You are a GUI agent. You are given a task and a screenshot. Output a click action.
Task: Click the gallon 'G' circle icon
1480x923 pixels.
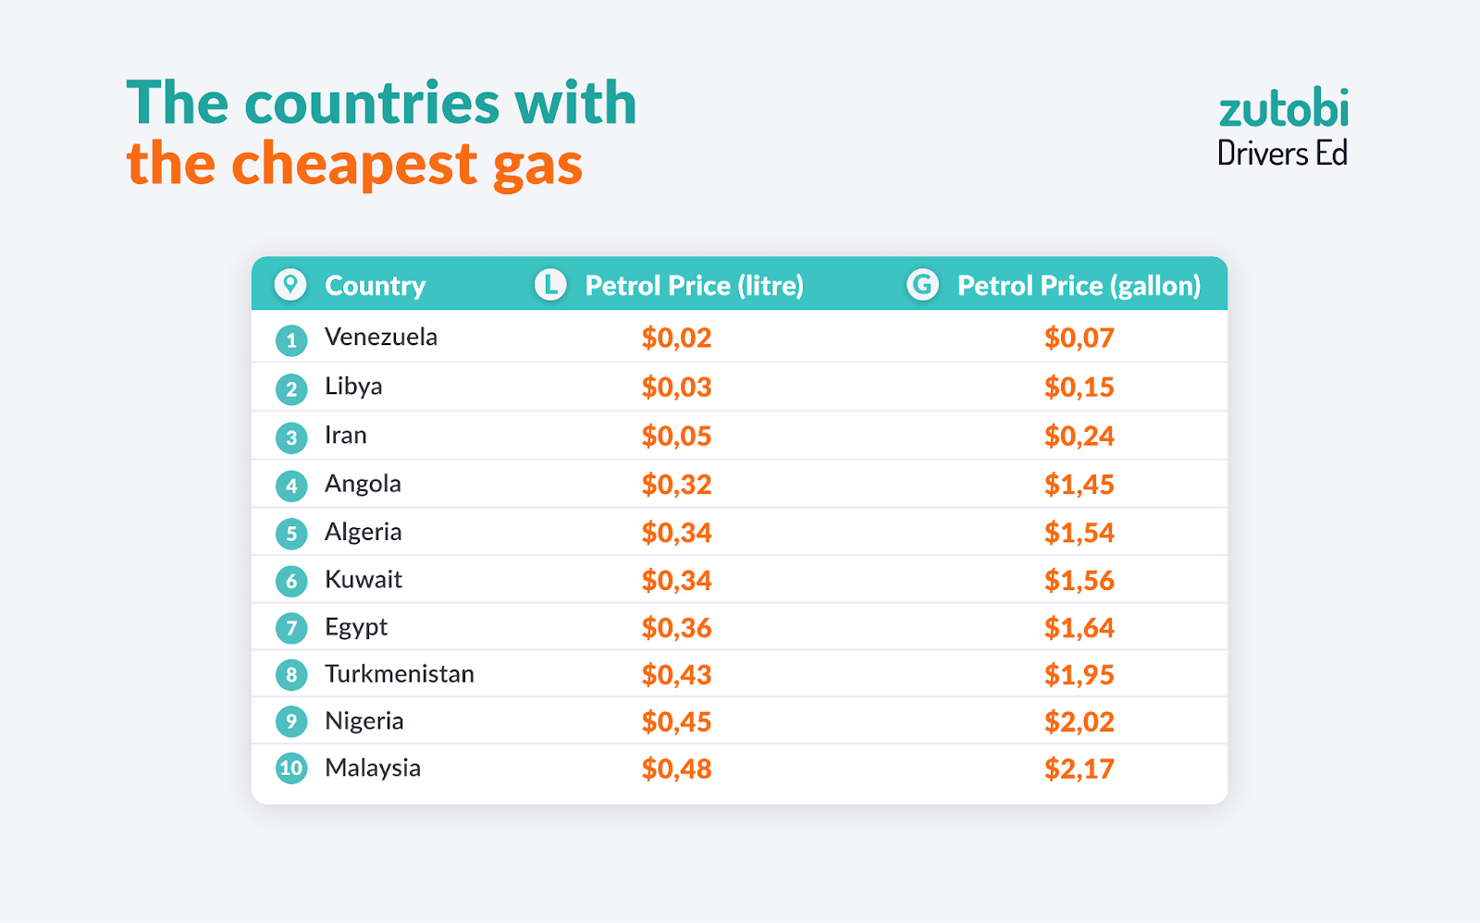(922, 284)
